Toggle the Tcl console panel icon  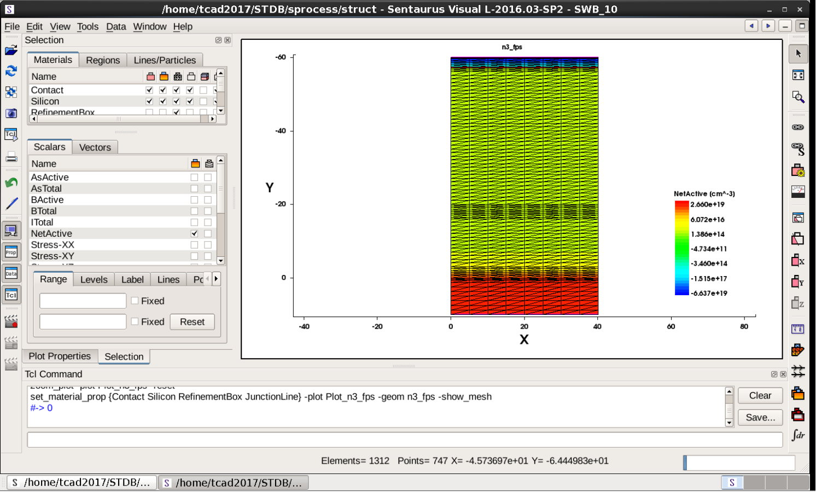[11, 295]
